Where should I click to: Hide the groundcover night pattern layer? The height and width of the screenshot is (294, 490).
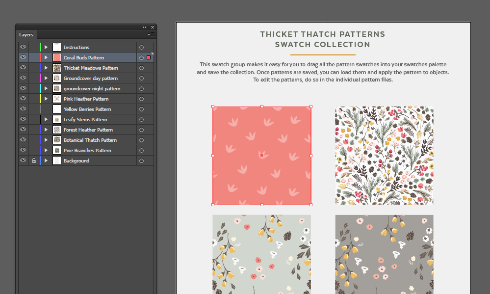23,88
